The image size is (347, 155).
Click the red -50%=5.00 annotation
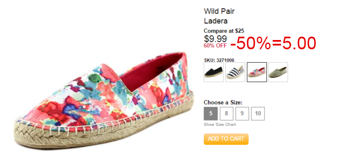tap(273, 43)
